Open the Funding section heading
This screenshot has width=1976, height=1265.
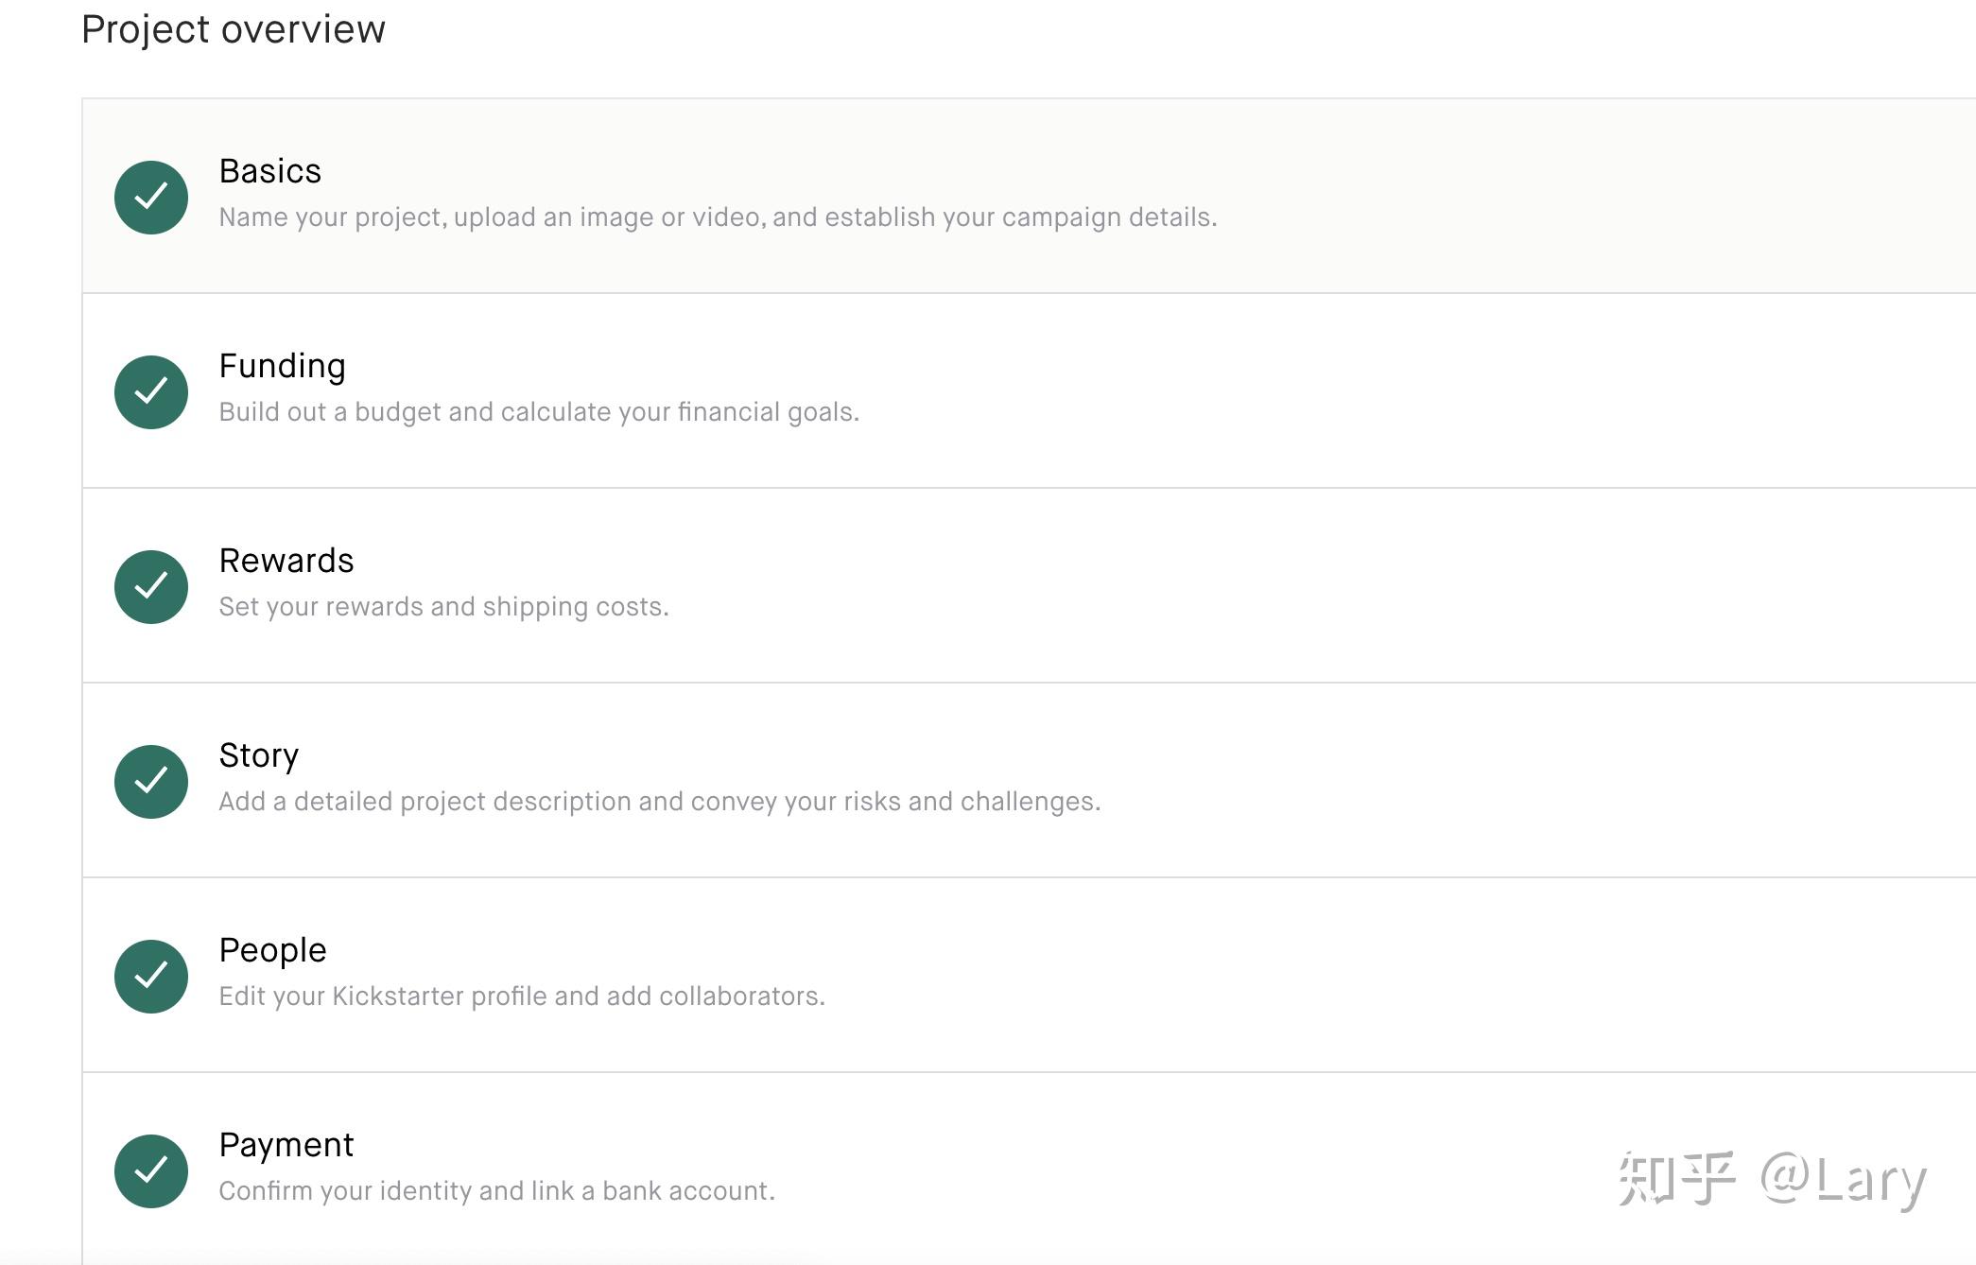tap(282, 366)
